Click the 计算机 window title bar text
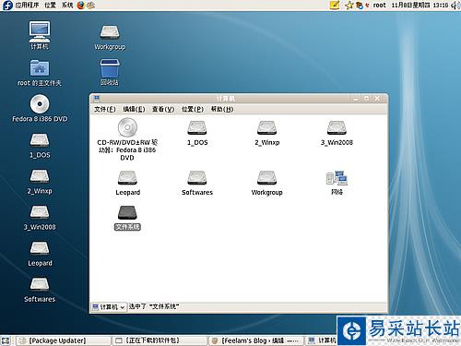This screenshot has width=461, height=346. pos(226,99)
